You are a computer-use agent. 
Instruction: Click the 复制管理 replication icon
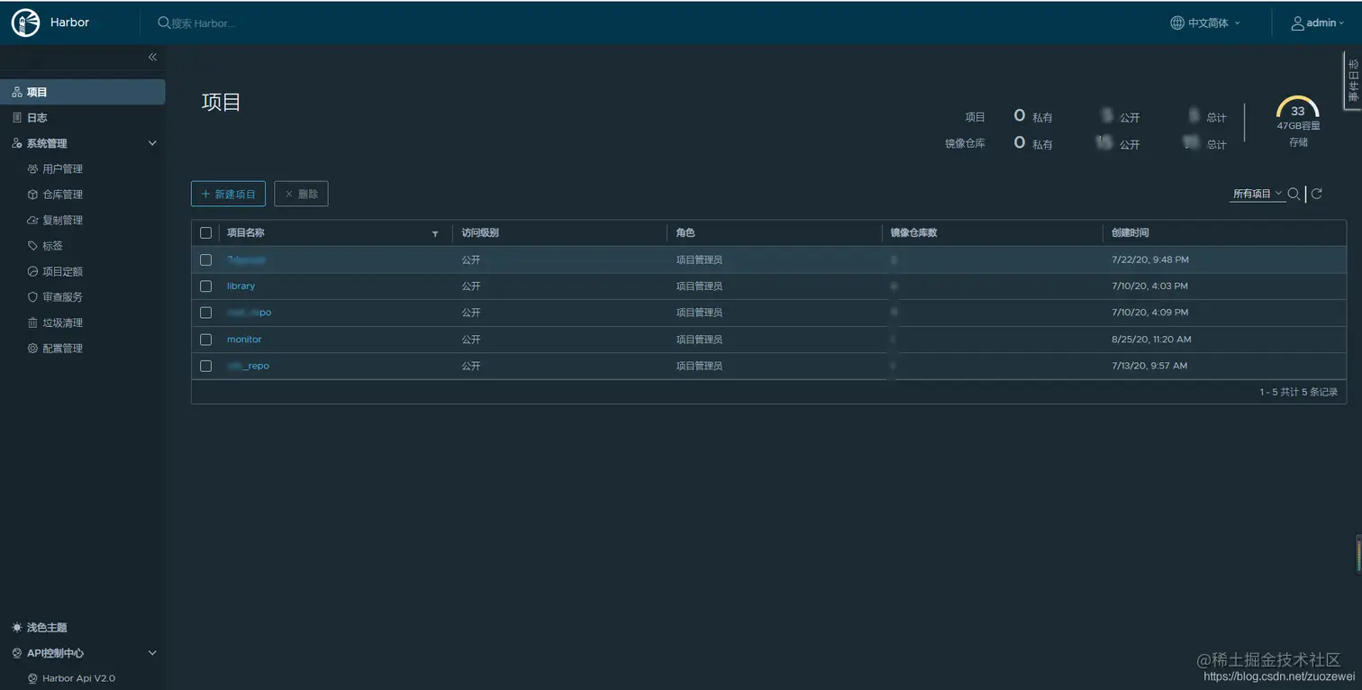click(33, 220)
